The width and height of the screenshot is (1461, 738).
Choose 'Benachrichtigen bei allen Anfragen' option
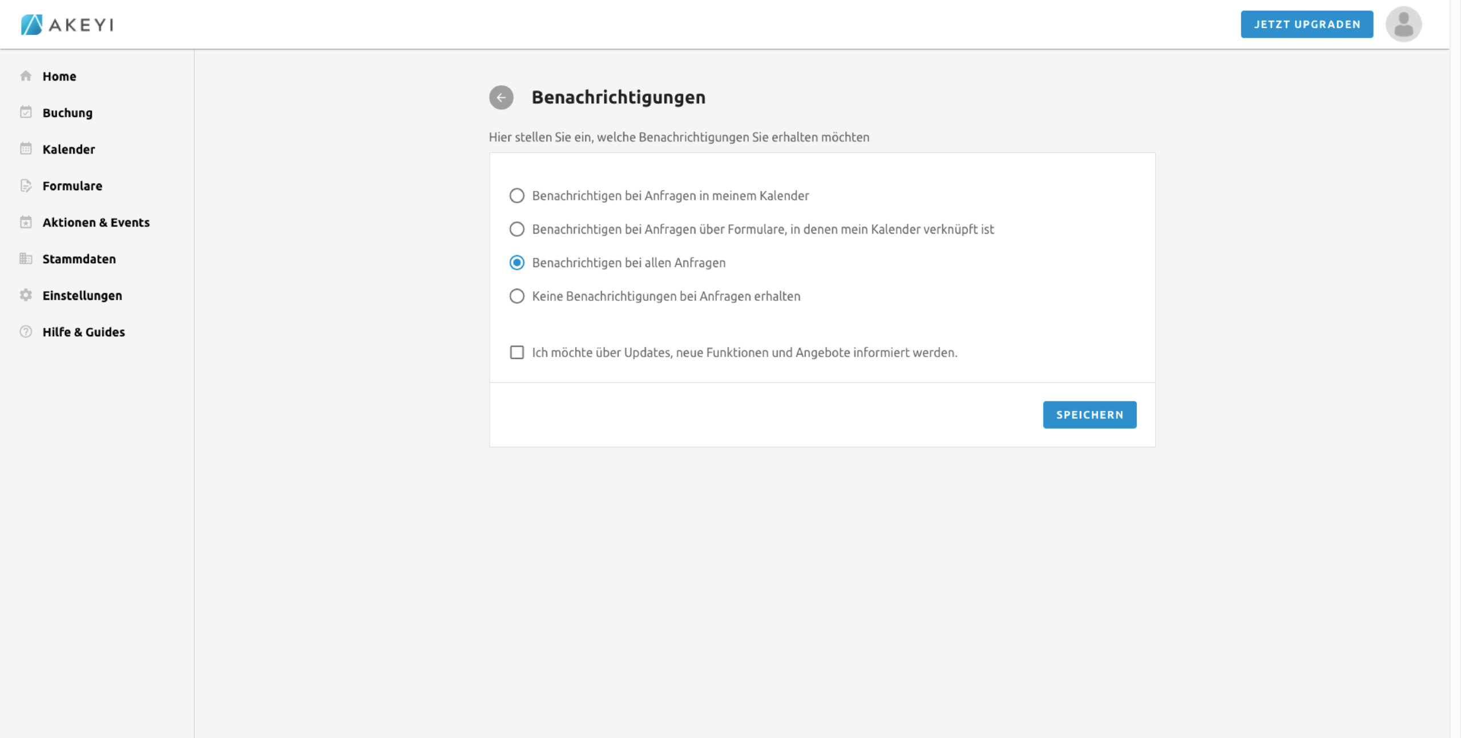tap(516, 263)
